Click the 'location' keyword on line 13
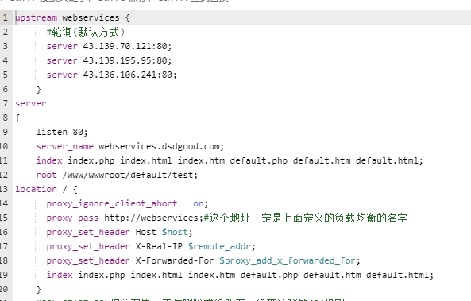 [36, 189]
